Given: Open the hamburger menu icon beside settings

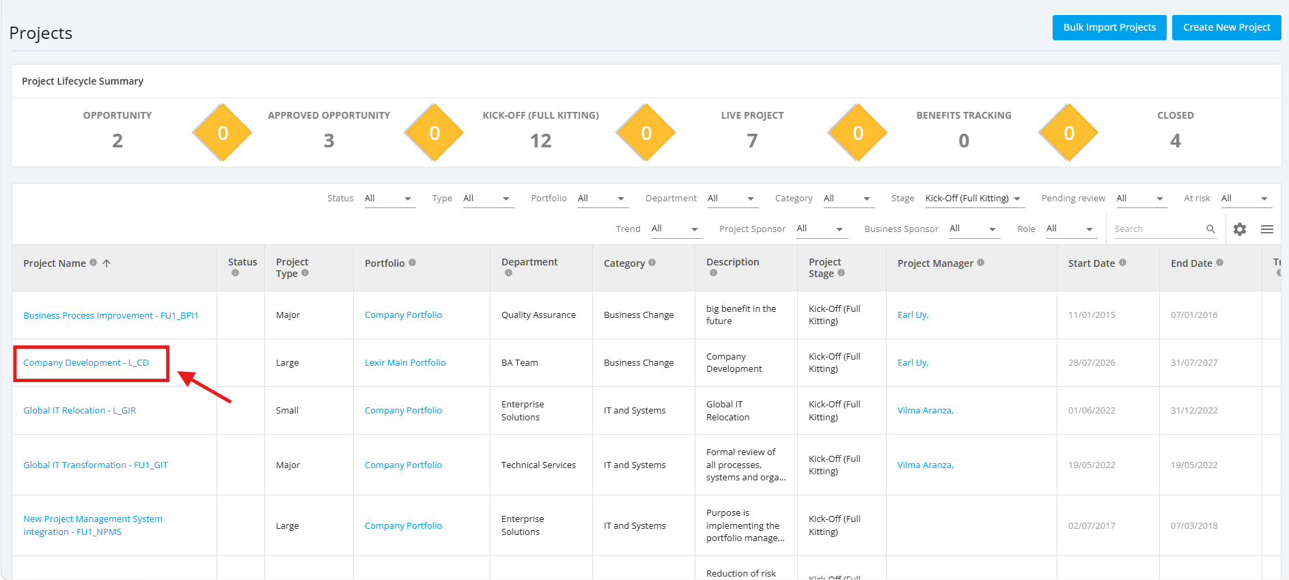Looking at the screenshot, I should click(1267, 229).
